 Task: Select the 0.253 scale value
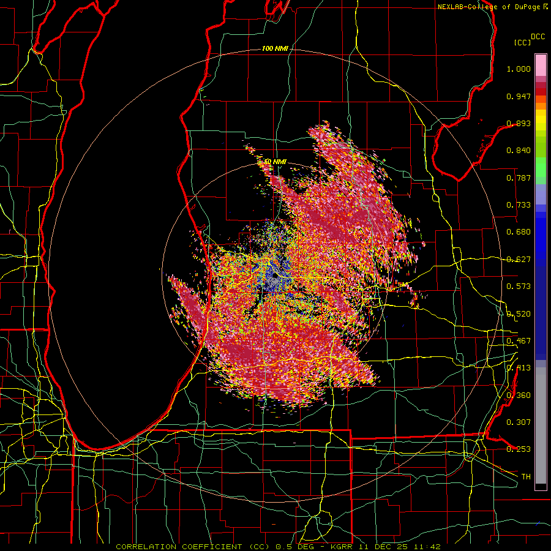pyautogui.click(x=519, y=449)
